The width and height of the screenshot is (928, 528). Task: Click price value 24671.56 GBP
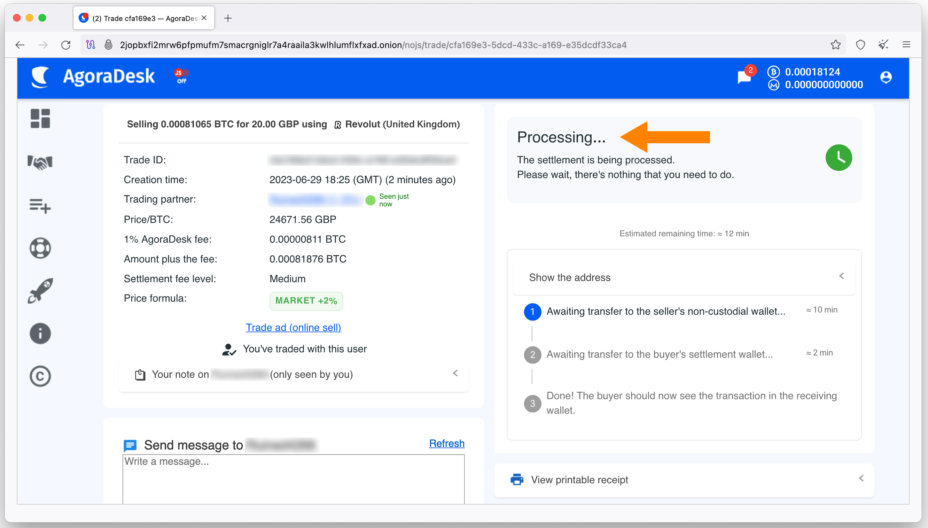tap(303, 219)
